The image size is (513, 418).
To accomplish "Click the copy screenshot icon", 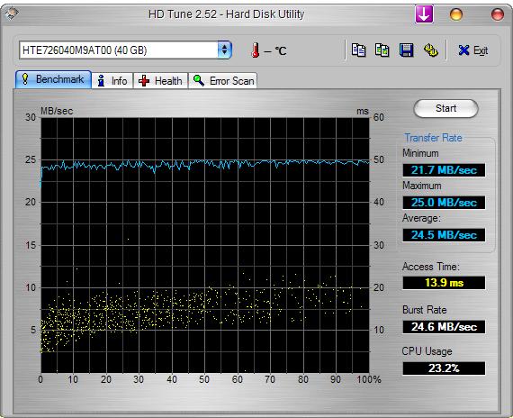I will point(382,50).
